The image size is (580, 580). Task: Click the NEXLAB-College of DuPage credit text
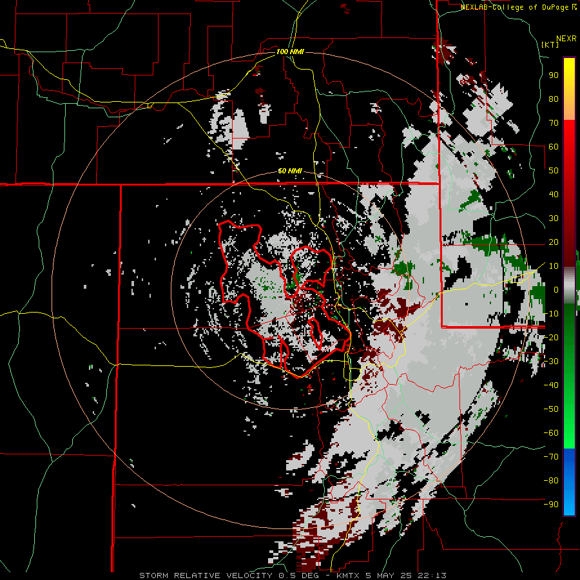[515, 7]
